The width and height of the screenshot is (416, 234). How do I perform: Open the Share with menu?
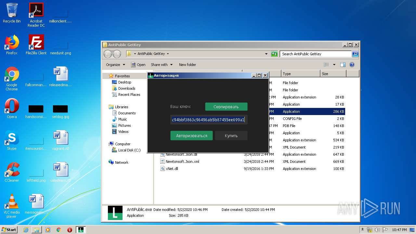162,65
